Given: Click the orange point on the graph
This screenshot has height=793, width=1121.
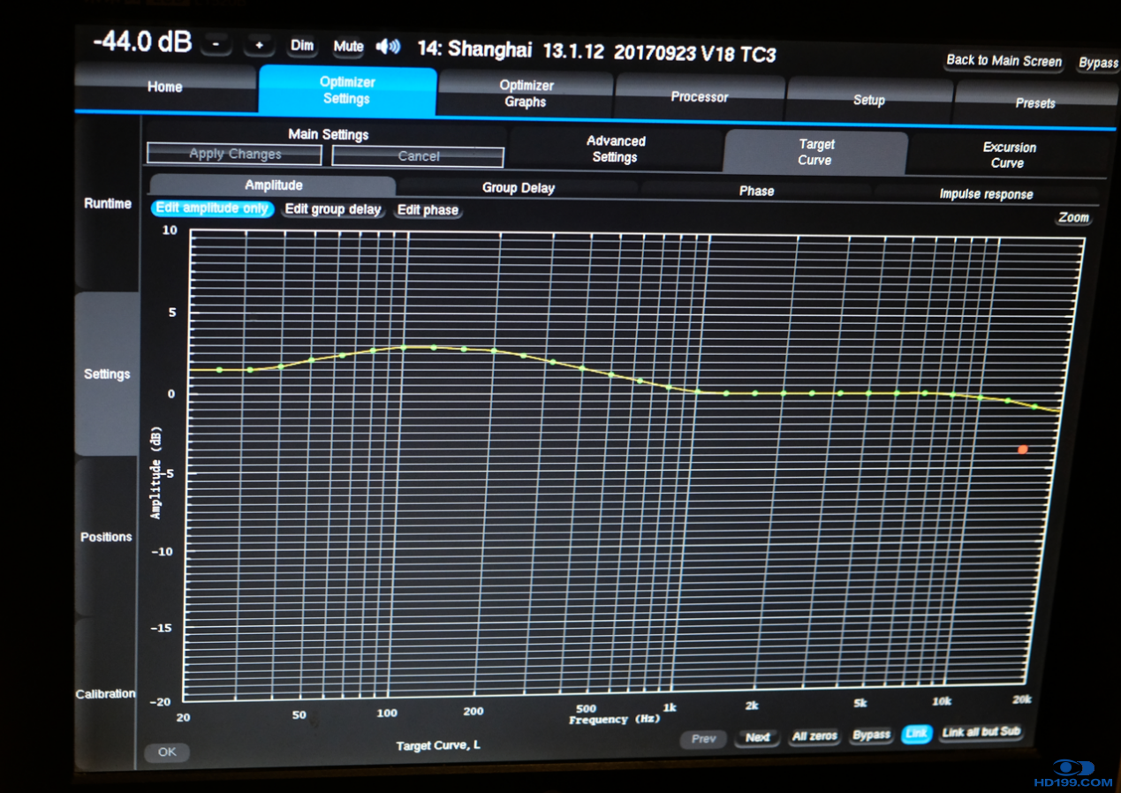Looking at the screenshot, I should (1022, 449).
